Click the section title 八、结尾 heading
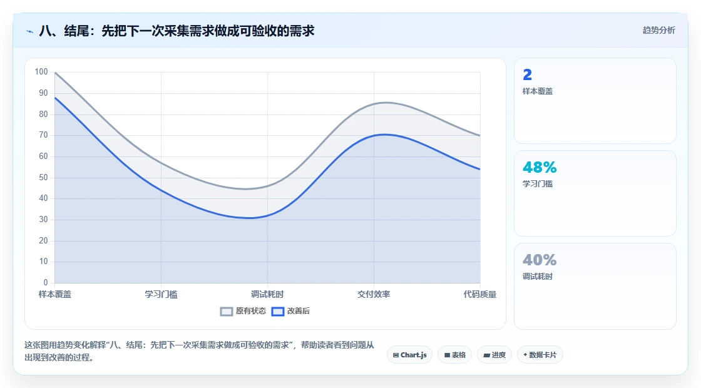 click(x=177, y=31)
